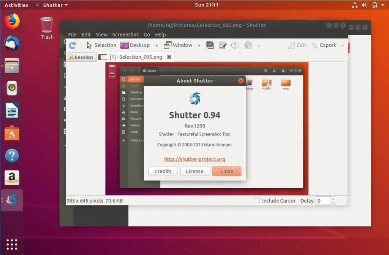Close the About Shutter dialog with red X
Image resolution: width=389 pixels, height=255 pixels.
coord(240,81)
